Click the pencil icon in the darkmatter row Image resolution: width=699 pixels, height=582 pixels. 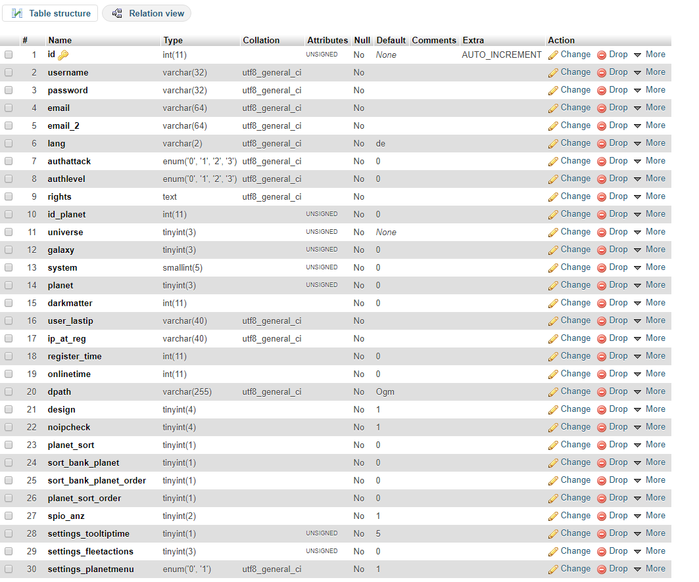pos(553,303)
